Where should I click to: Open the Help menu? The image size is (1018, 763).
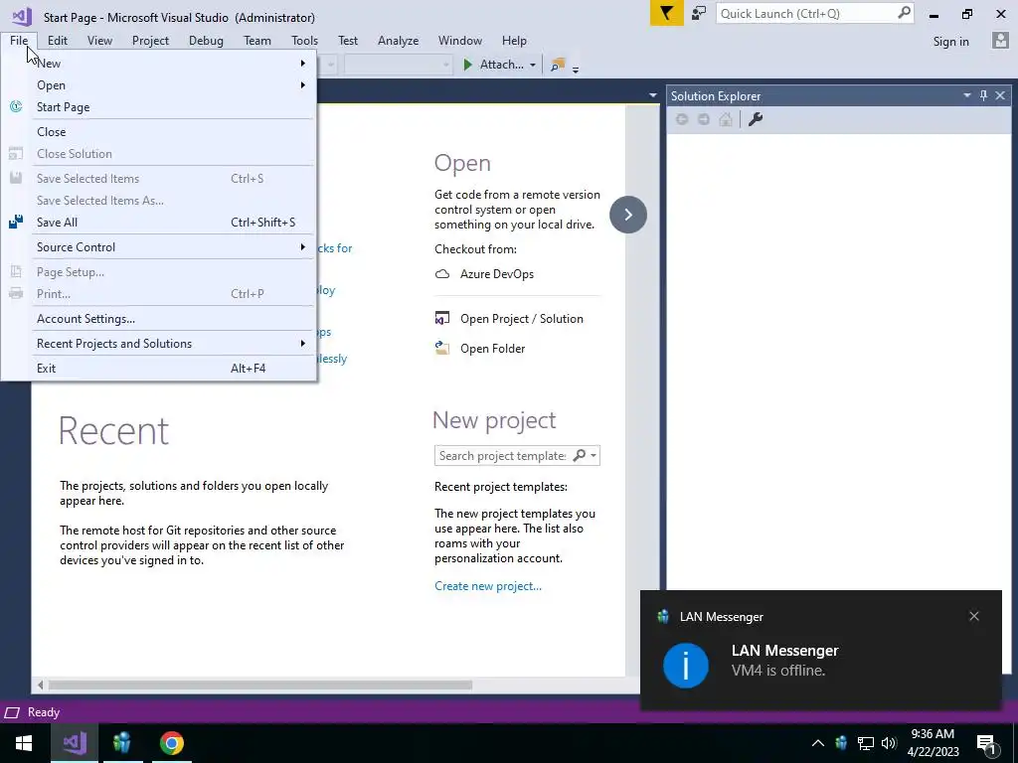click(514, 40)
